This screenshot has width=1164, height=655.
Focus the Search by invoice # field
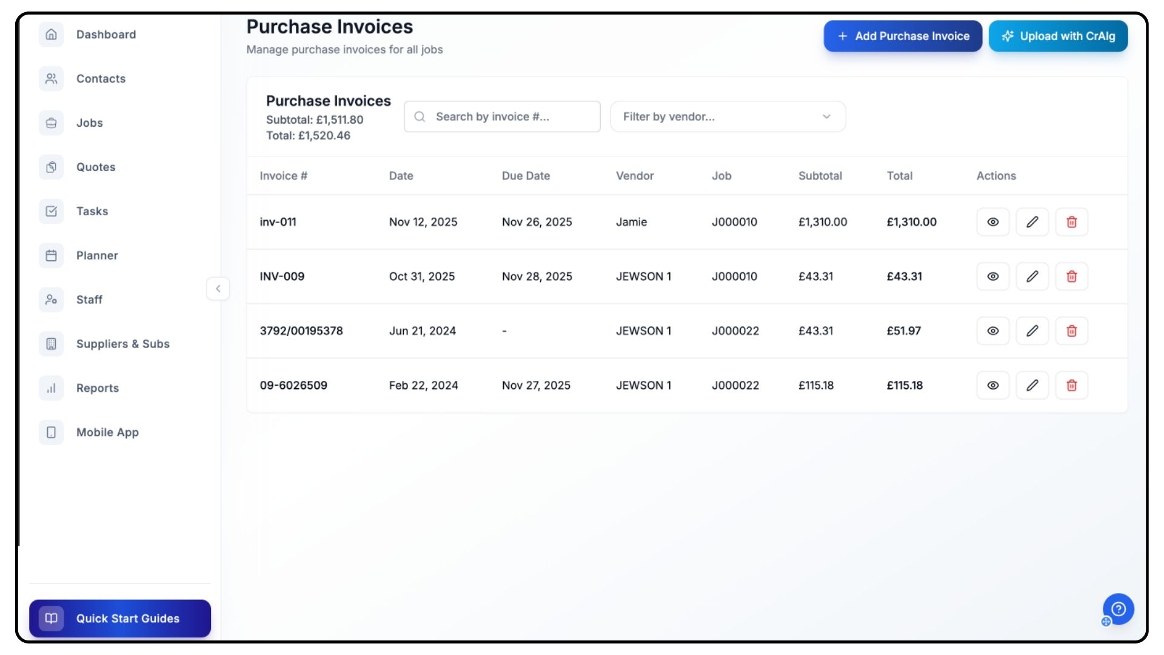pos(509,116)
